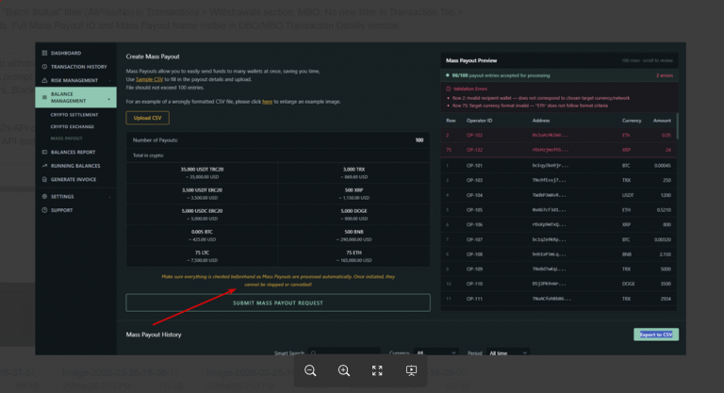
Task: Click the Support icon in sidebar
Action: point(44,210)
